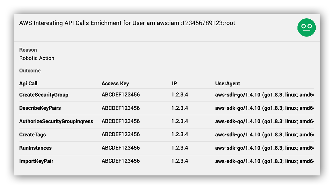Viewport: 334px width, 190px height.
Task: Click the UserAgent text in the ImportKeyPair row
Action: [264, 161]
